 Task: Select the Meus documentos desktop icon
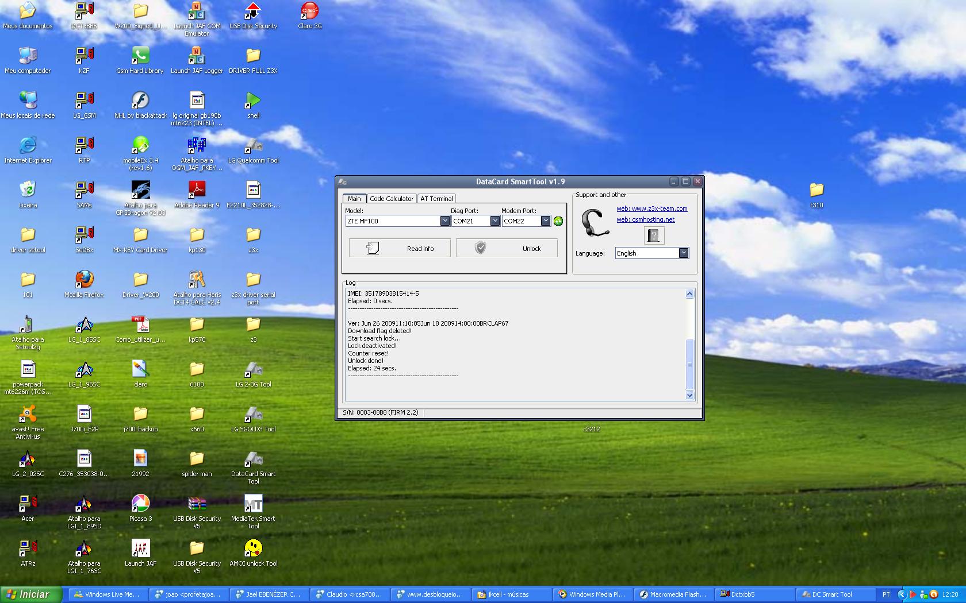click(x=28, y=16)
